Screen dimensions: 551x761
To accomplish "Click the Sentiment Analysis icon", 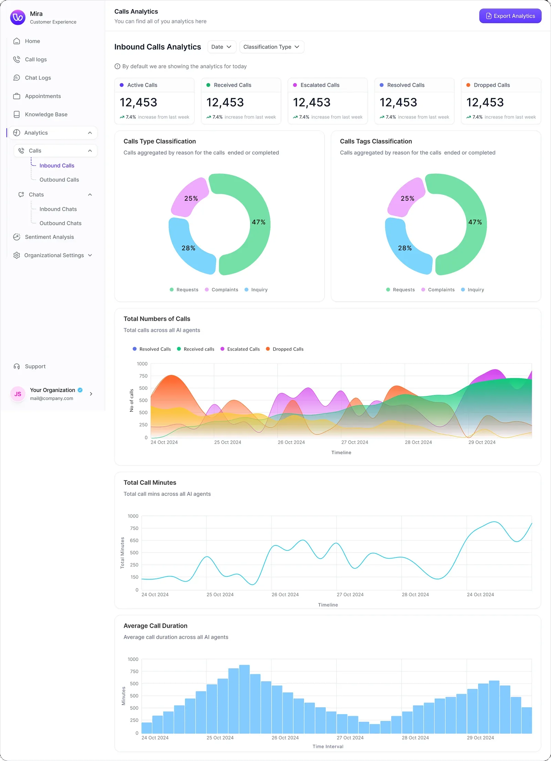I will click(x=17, y=237).
